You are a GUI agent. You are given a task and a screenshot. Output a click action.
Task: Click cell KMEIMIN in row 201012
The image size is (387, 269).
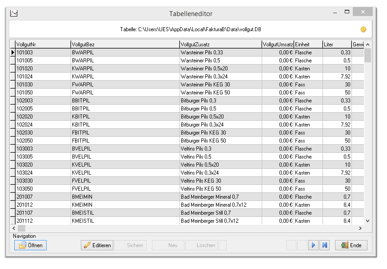(125, 205)
